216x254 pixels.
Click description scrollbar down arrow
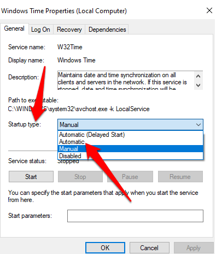pyautogui.click(x=199, y=85)
